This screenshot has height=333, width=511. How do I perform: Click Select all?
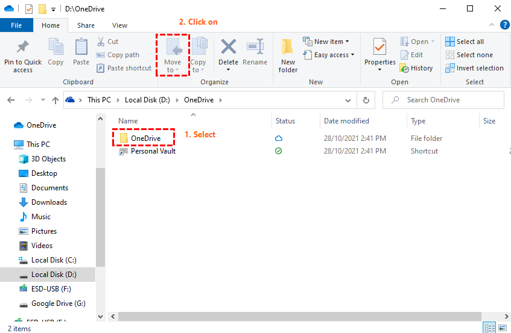tap(465, 42)
